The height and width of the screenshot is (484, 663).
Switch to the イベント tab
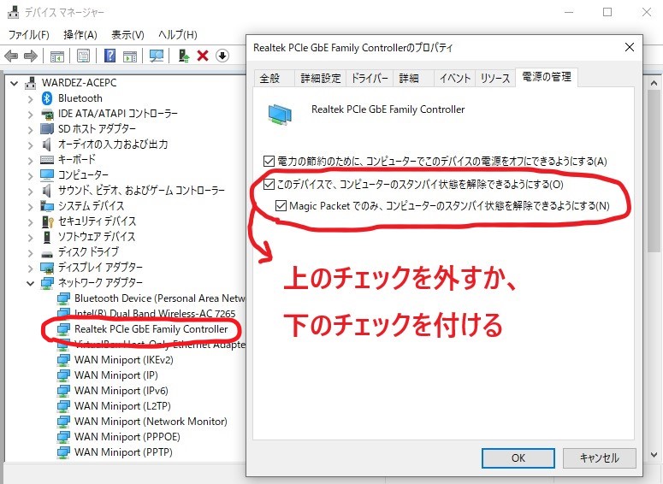tap(454, 79)
